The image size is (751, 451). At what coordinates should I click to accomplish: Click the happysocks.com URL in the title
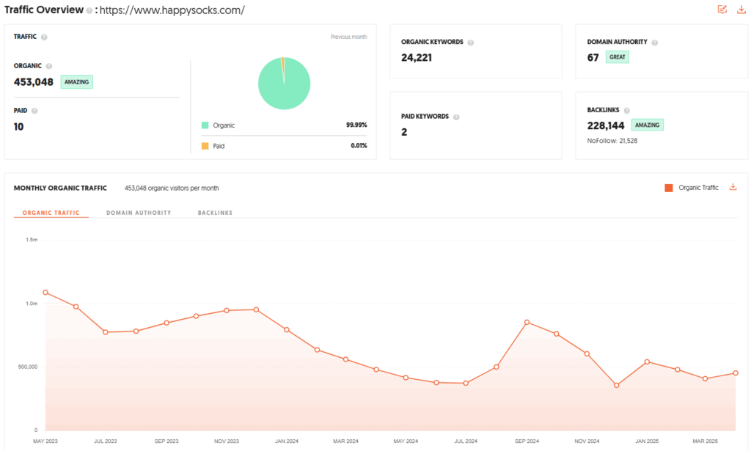[172, 10]
